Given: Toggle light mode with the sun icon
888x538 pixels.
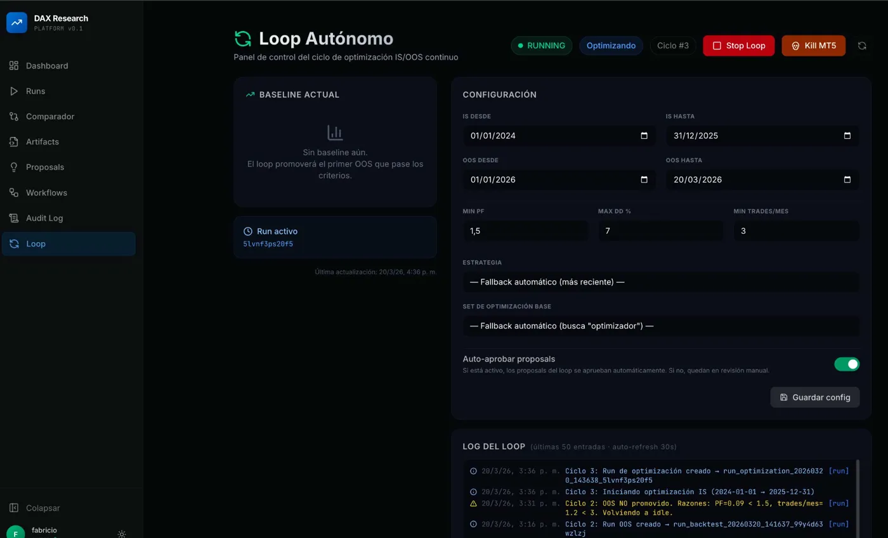Looking at the screenshot, I should click(x=122, y=534).
